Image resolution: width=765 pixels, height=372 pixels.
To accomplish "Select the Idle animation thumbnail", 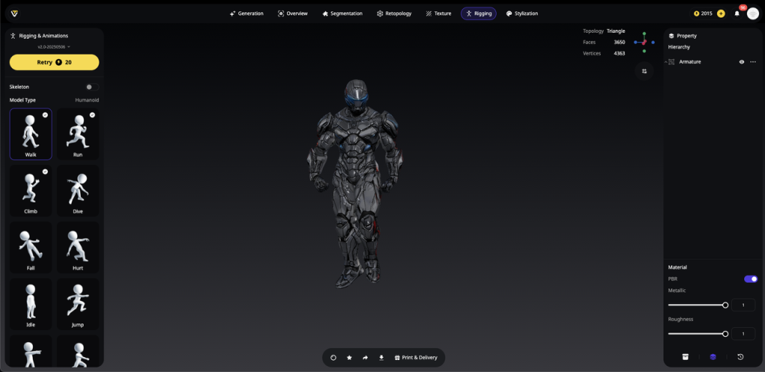I will click(x=31, y=304).
